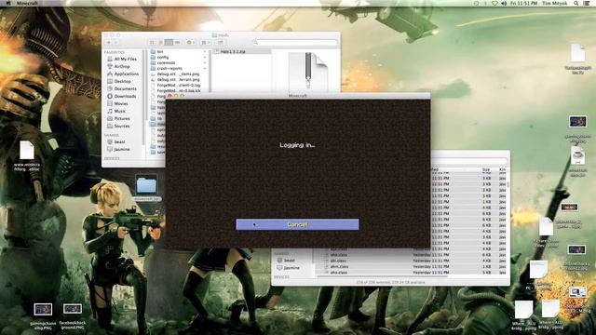Open the Apple menu
This screenshot has width=596, height=335.
[8, 3]
